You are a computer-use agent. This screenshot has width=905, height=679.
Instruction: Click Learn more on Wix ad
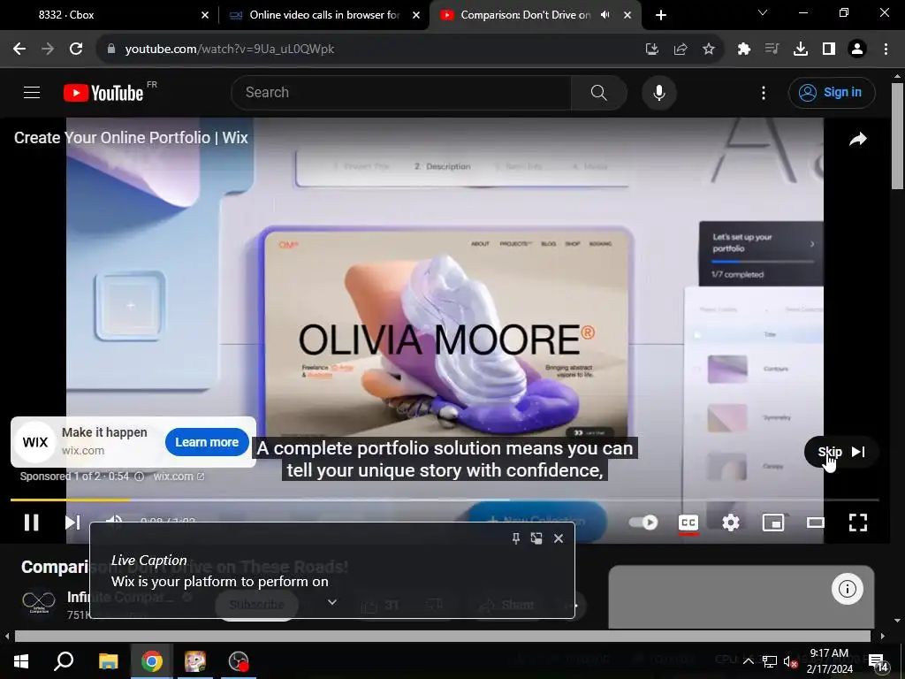[x=207, y=442]
